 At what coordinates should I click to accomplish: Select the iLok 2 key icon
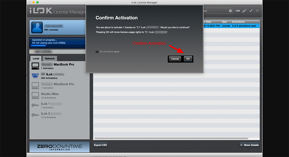(35, 115)
